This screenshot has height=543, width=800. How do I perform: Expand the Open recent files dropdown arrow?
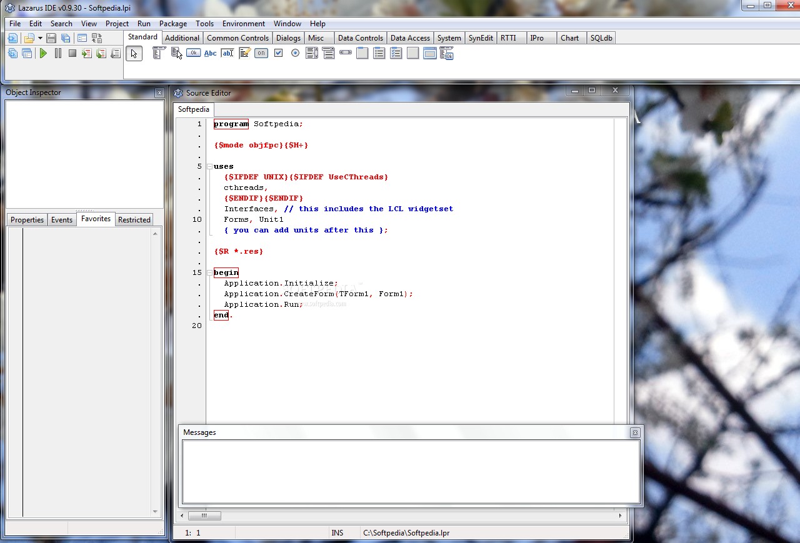40,38
